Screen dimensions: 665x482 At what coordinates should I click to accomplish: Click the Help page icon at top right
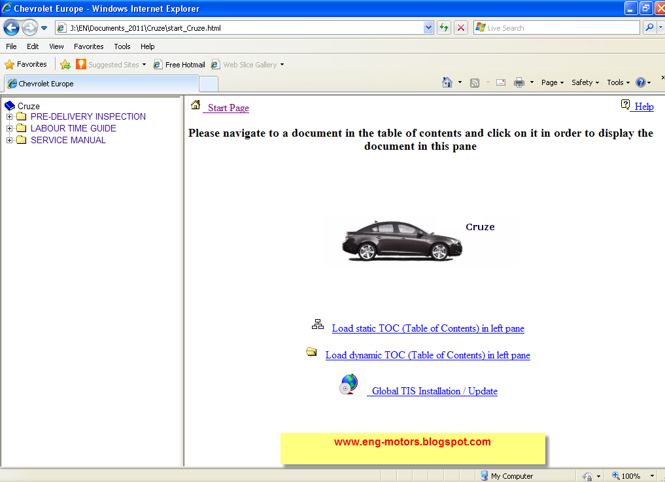click(x=625, y=105)
